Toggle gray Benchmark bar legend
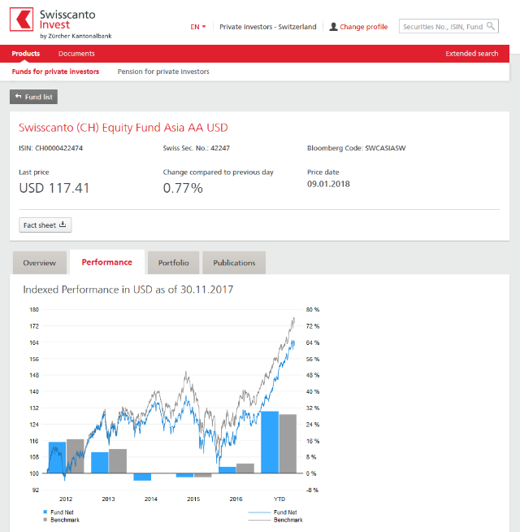This screenshot has height=532, width=520. click(x=45, y=519)
